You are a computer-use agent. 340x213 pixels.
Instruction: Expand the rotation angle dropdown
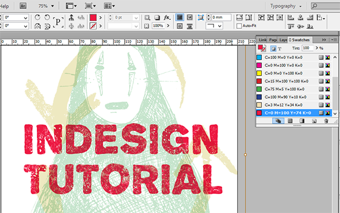coord(25,18)
